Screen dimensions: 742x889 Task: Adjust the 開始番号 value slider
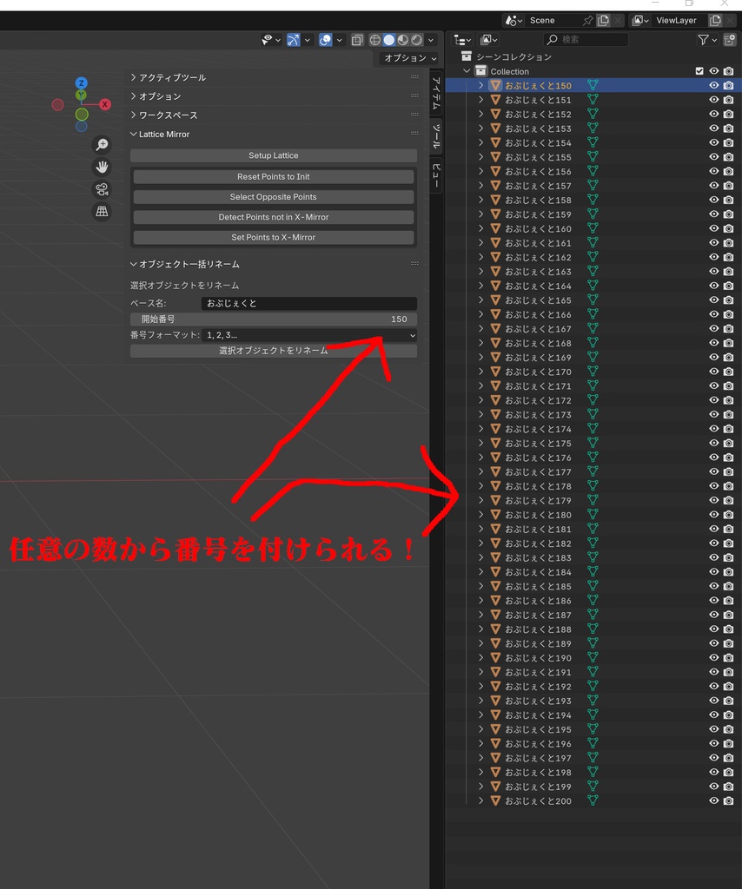(x=274, y=319)
